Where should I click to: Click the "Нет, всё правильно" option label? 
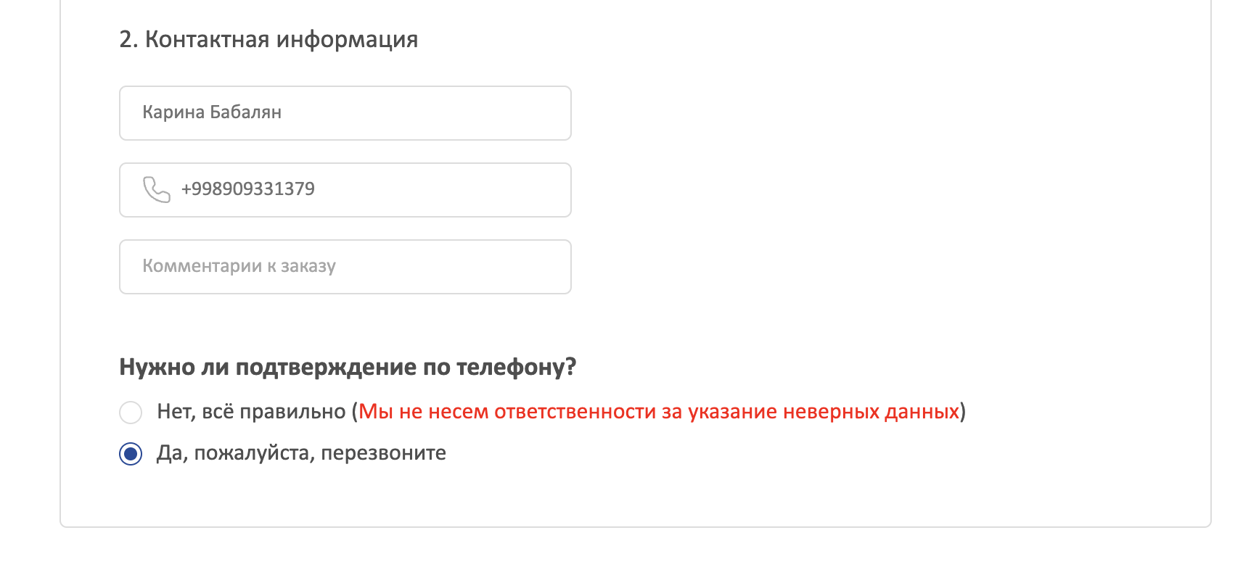point(251,412)
